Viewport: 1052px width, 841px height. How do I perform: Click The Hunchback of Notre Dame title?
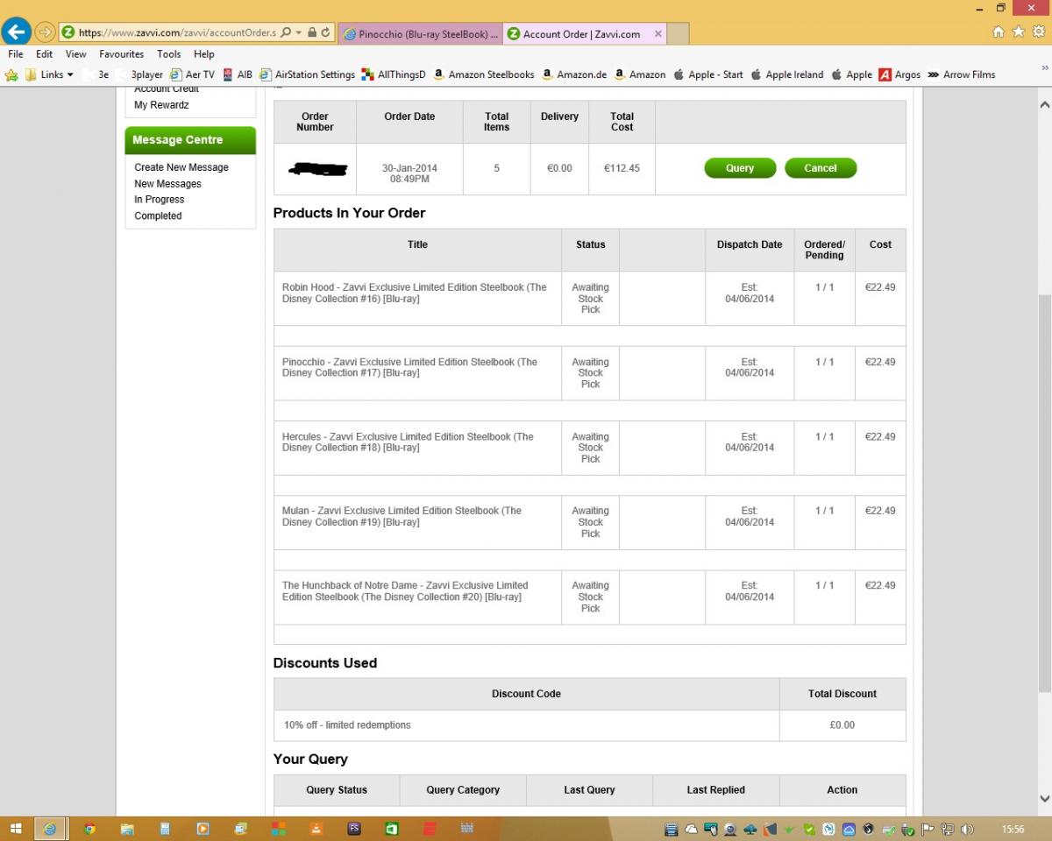[405, 591]
